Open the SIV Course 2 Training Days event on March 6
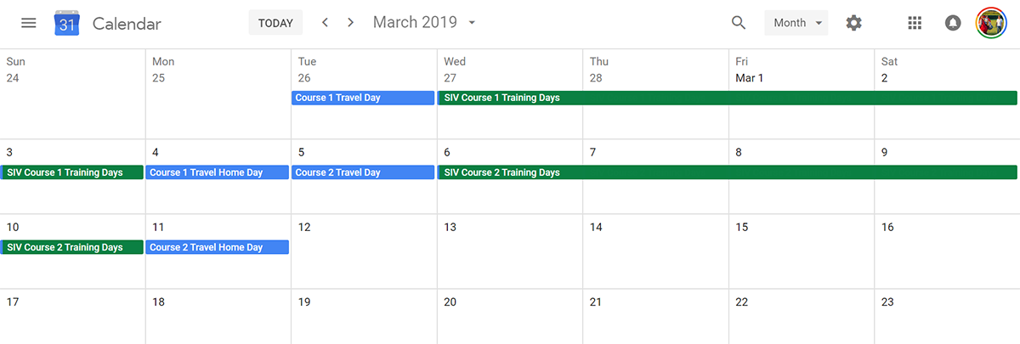This screenshot has height=344, width=1020. coord(728,172)
